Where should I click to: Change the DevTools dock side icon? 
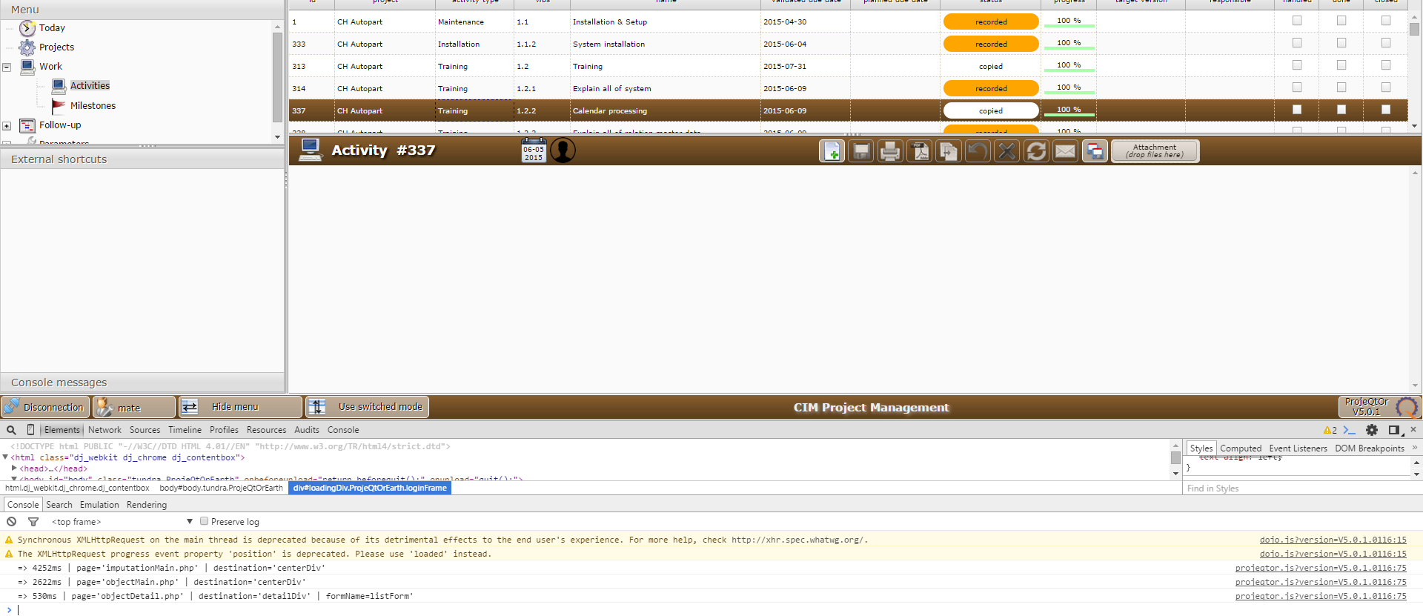(x=1395, y=430)
